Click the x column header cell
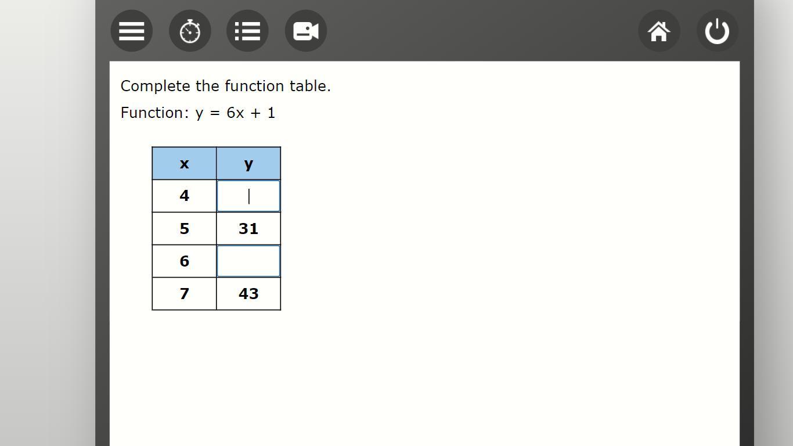This screenshot has width=793, height=446. pos(184,164)
